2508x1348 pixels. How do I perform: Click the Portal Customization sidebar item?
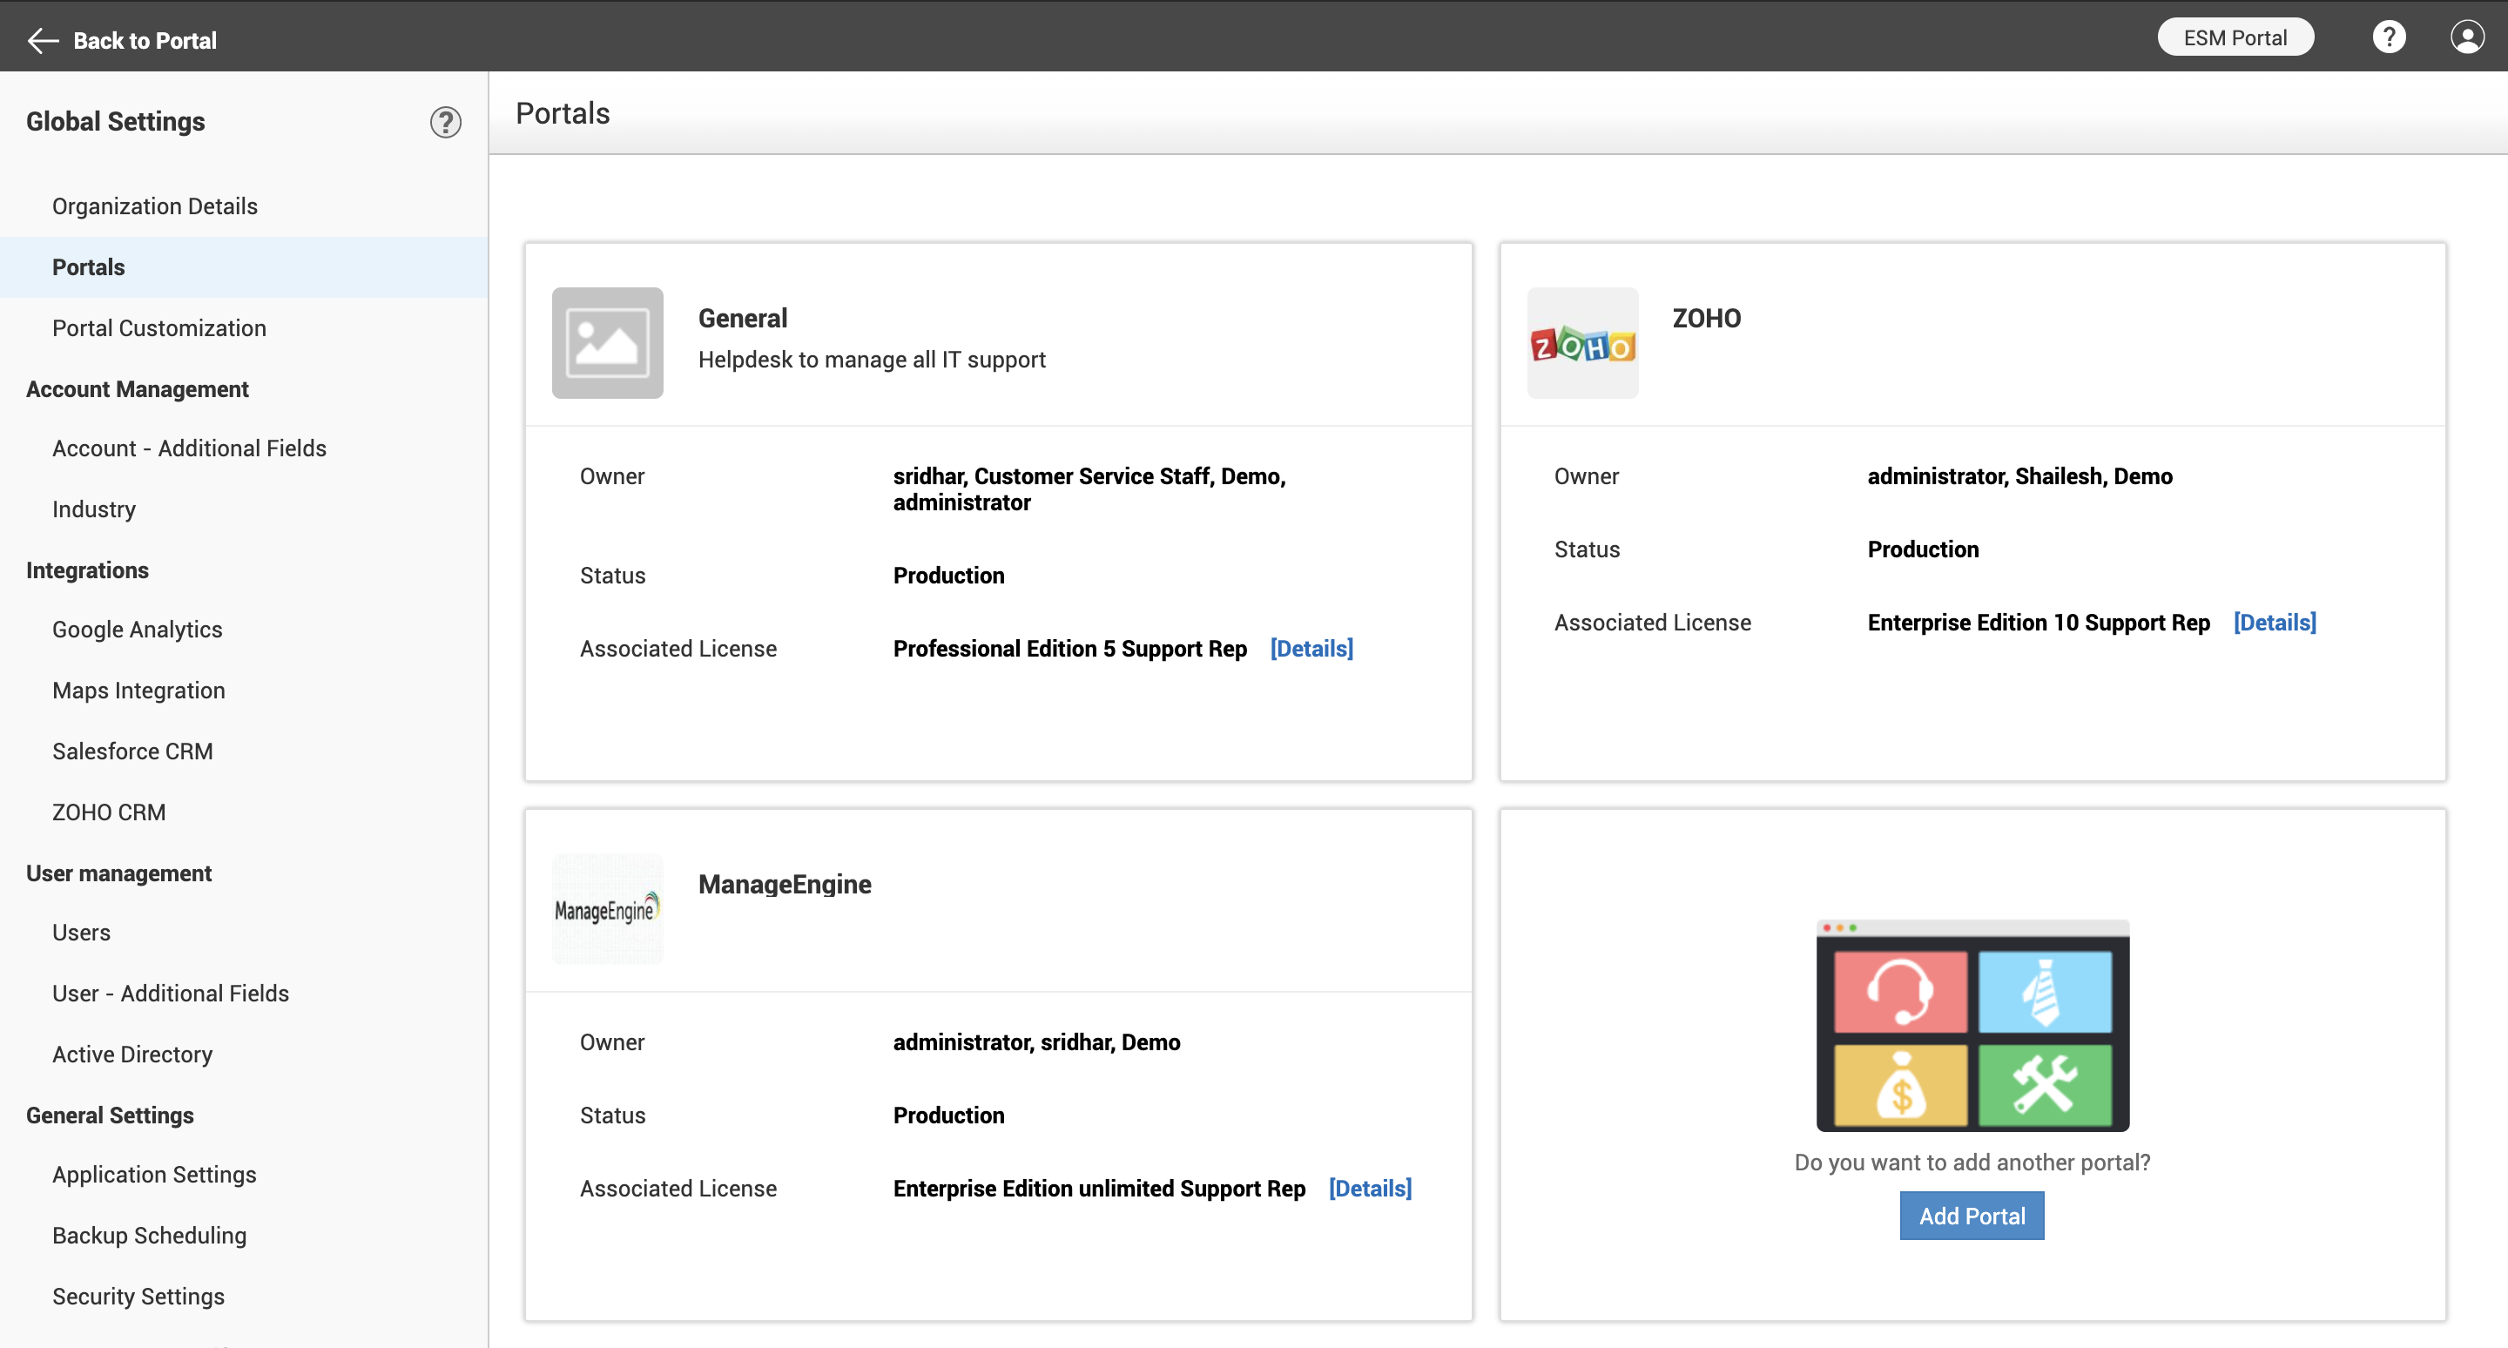pos(159,327)
